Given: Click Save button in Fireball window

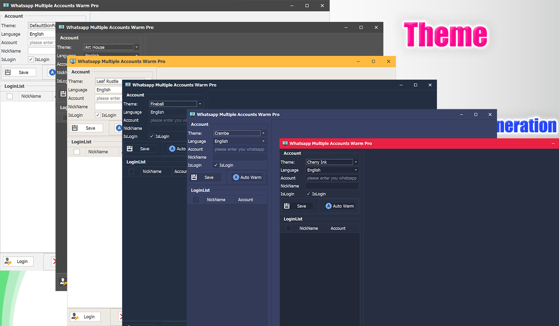Looking at the screenshot, I should point(141,149).
